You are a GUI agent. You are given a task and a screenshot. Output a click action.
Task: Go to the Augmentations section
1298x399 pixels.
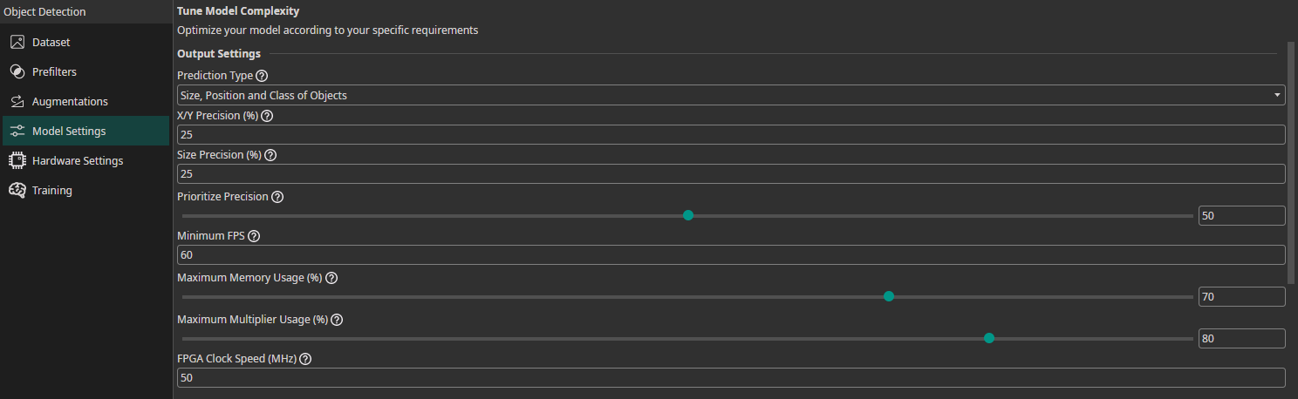pos(85,101)
